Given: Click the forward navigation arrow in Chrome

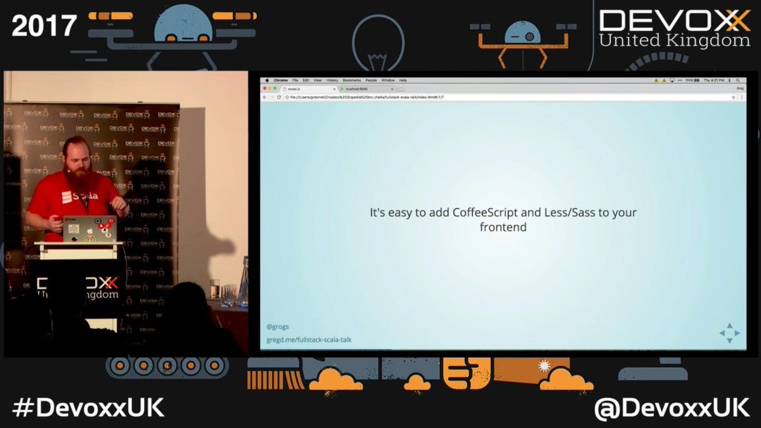Looking at the screenshot, I should (x=272, y=96).
